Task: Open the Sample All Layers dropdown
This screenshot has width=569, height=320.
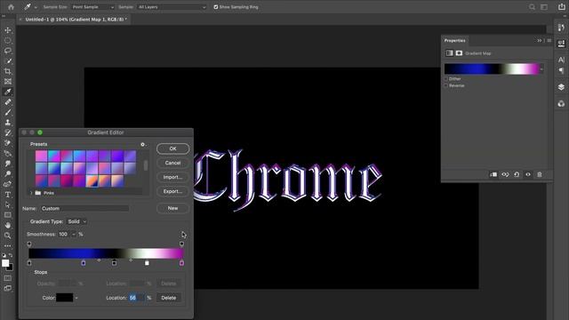Action: [172, 7]
